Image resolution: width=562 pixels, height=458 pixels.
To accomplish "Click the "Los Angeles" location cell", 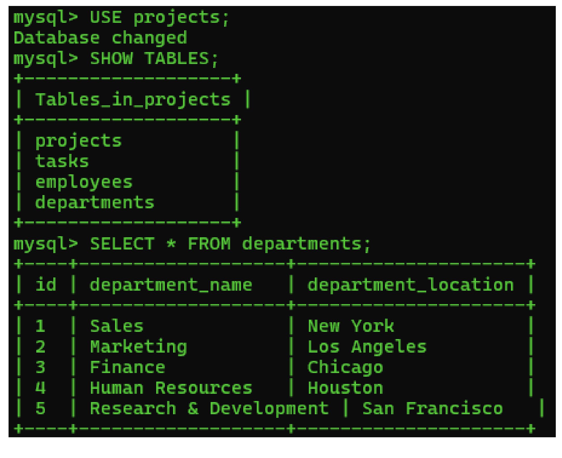I will [x=367, y=347].
